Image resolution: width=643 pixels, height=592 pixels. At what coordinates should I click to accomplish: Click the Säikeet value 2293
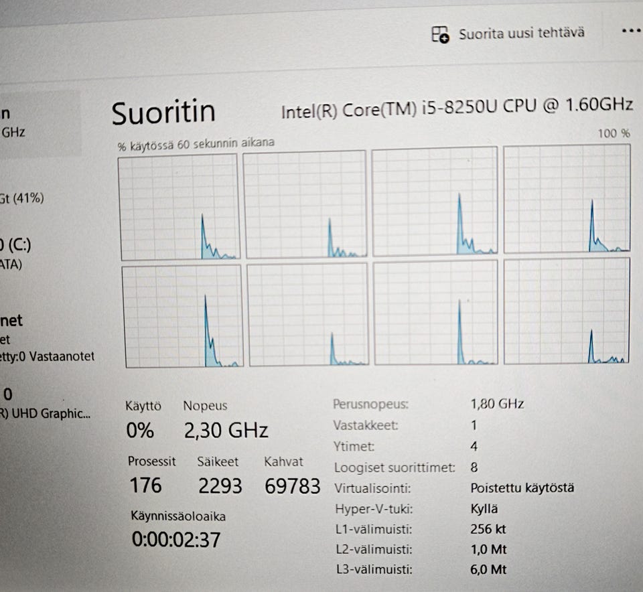[220, 486]
